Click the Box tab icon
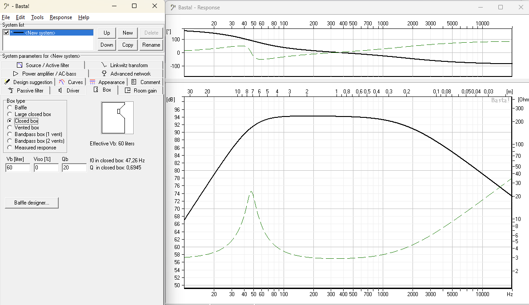This screenshot has width=529, height=305. [x=96, y=90]
